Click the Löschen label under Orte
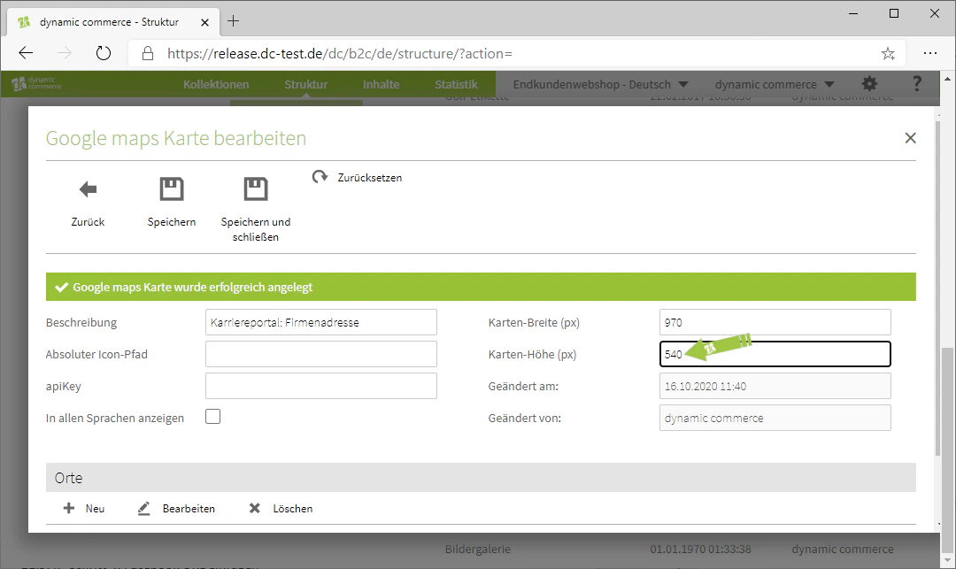 (x=293, y=509)
